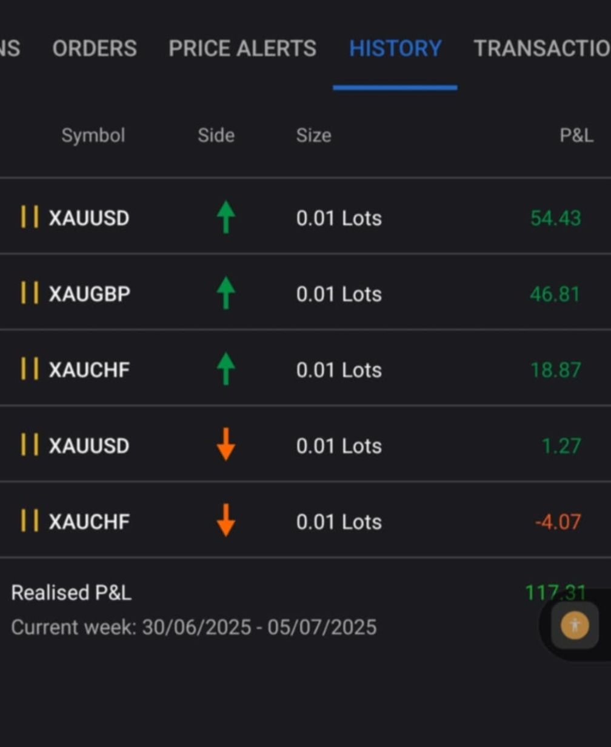The image size is (611, 747).
Task: Open the PRICE ALERTS tab
Action: coord(242,48)
